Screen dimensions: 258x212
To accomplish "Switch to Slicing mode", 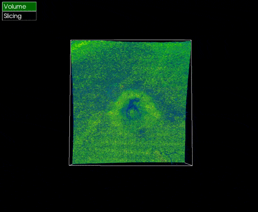I will (x=19, y=16).
